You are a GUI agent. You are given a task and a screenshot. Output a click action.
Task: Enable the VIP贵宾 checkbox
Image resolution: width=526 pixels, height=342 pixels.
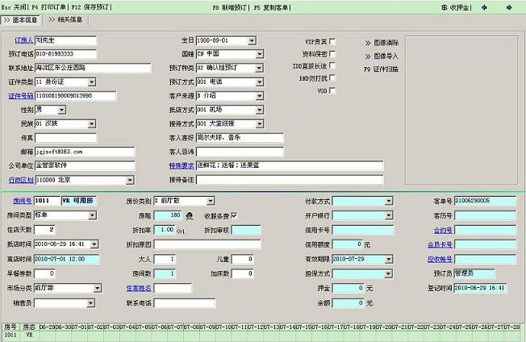click(332, 41)
